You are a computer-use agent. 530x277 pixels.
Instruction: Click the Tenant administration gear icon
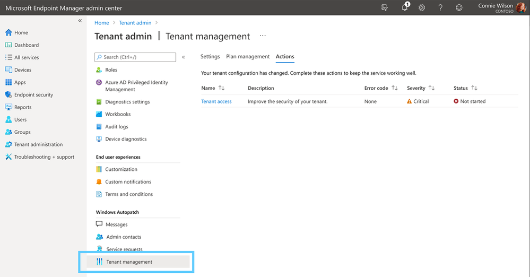(x=8, y=144)
